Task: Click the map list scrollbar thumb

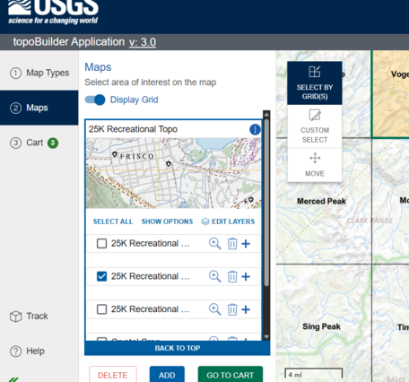Action: (266, 203)
